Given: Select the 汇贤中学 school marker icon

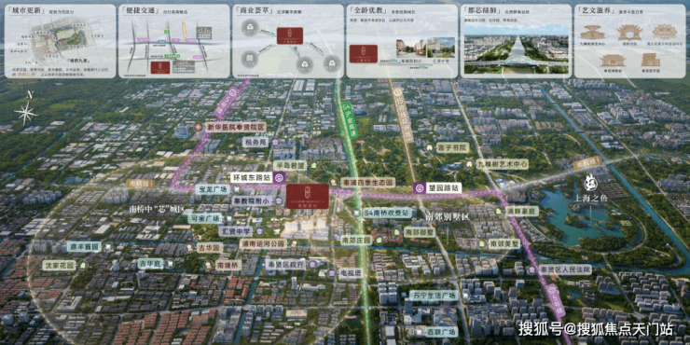Looking at the screenshot, I should click(x=259, y=231).
